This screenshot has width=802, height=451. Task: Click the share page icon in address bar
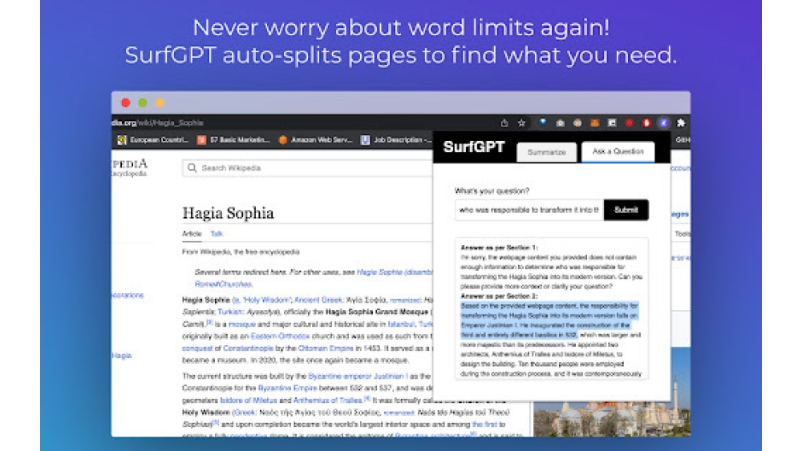504,123
